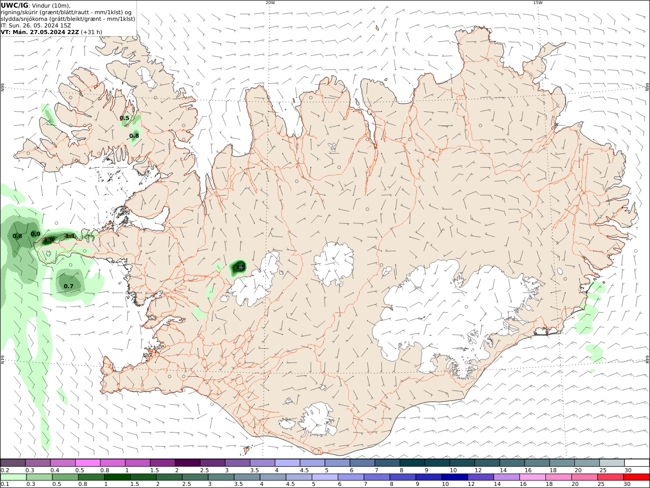Click the (+31 h) forecast offset text
Image resolution: width=650 pixels, height=488 pixels.
pyautogui.click(x=91, y=32)
